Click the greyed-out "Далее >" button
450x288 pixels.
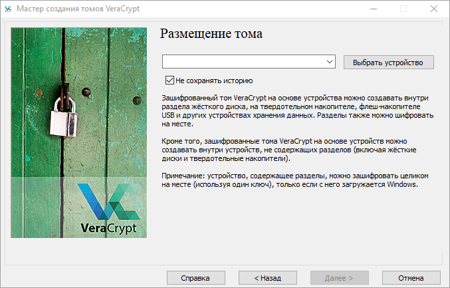[340, 278]
